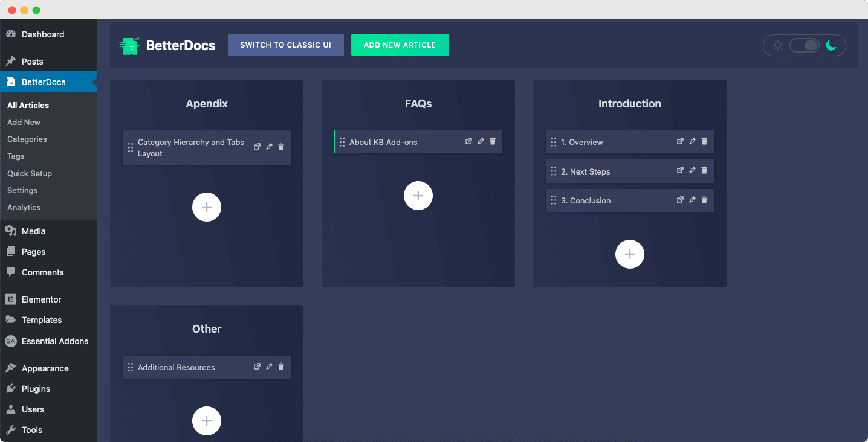The image size is (868, 442).
Task: Click drag handle of 3. Conclusion
Action: tap(554, 200)
